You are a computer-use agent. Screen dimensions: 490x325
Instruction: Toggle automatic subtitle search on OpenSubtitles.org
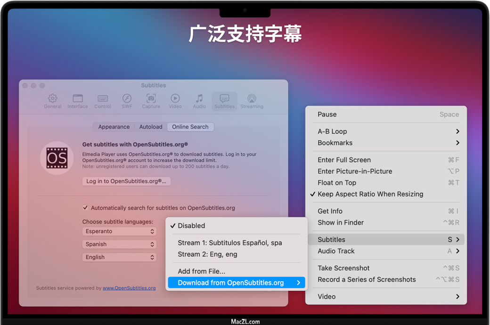point(85,208)
